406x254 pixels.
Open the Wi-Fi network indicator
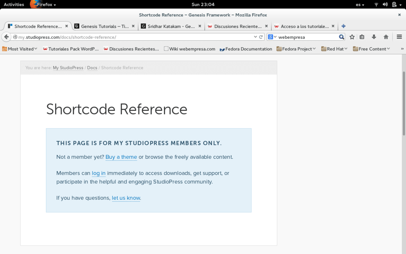[376, 4]
